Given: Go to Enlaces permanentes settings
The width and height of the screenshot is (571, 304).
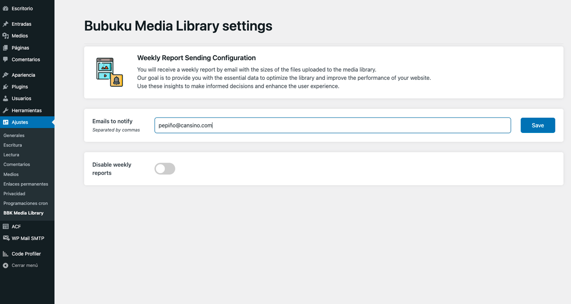Looking at the screenshot, I should [x=26, y=184].
